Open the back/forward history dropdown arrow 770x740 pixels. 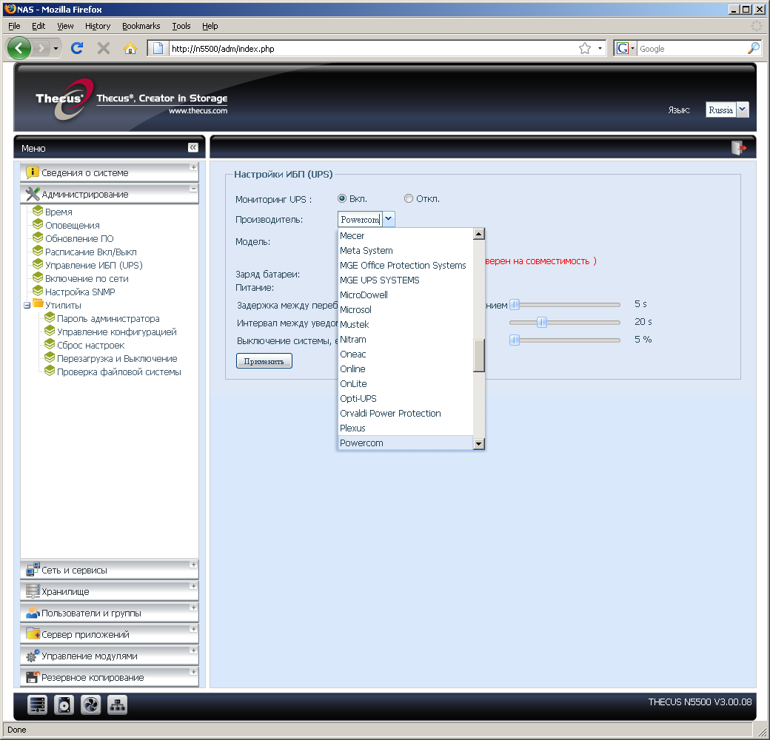[56, 48]
